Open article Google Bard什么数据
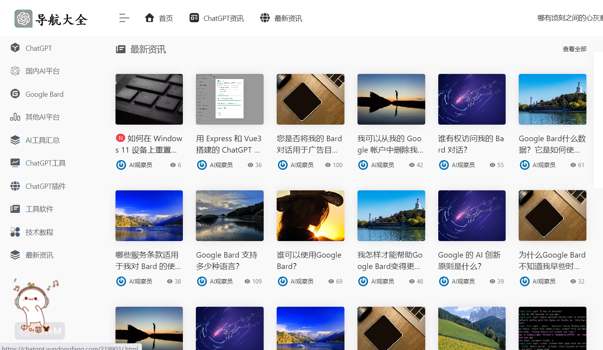603x350 pixels. pyautogui.click(x=552, y=144)
